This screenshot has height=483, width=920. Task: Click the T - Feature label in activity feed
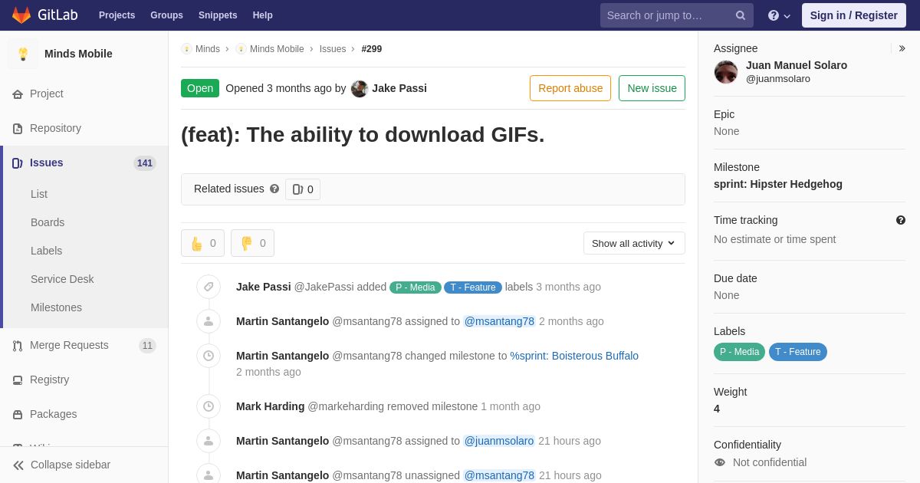473,287
